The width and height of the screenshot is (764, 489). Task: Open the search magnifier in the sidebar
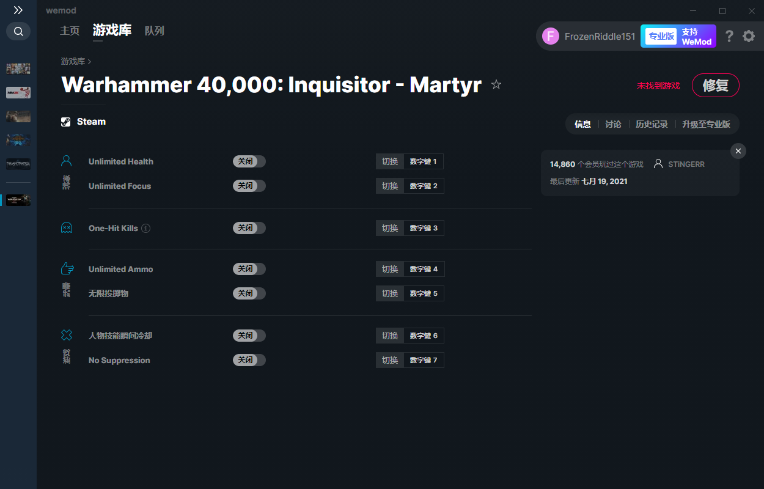coord(18,31)
